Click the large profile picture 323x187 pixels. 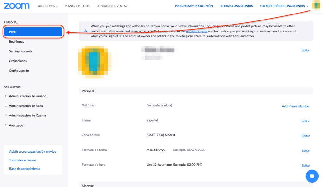(95, 62)
